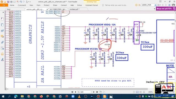Go to next page button

click(x=94, y=92)
